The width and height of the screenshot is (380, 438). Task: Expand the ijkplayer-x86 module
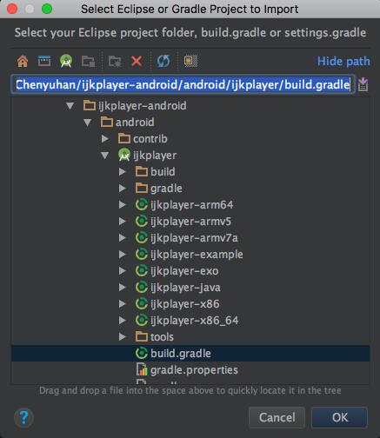pos(123,304)
